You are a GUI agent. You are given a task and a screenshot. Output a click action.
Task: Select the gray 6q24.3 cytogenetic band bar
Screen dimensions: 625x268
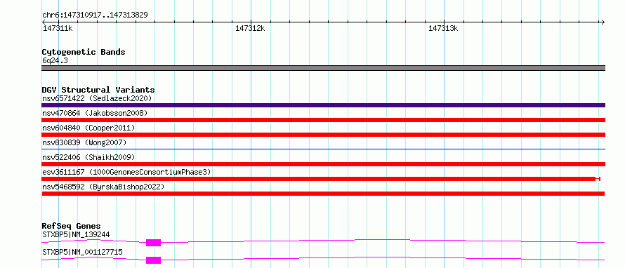point(323,68)
